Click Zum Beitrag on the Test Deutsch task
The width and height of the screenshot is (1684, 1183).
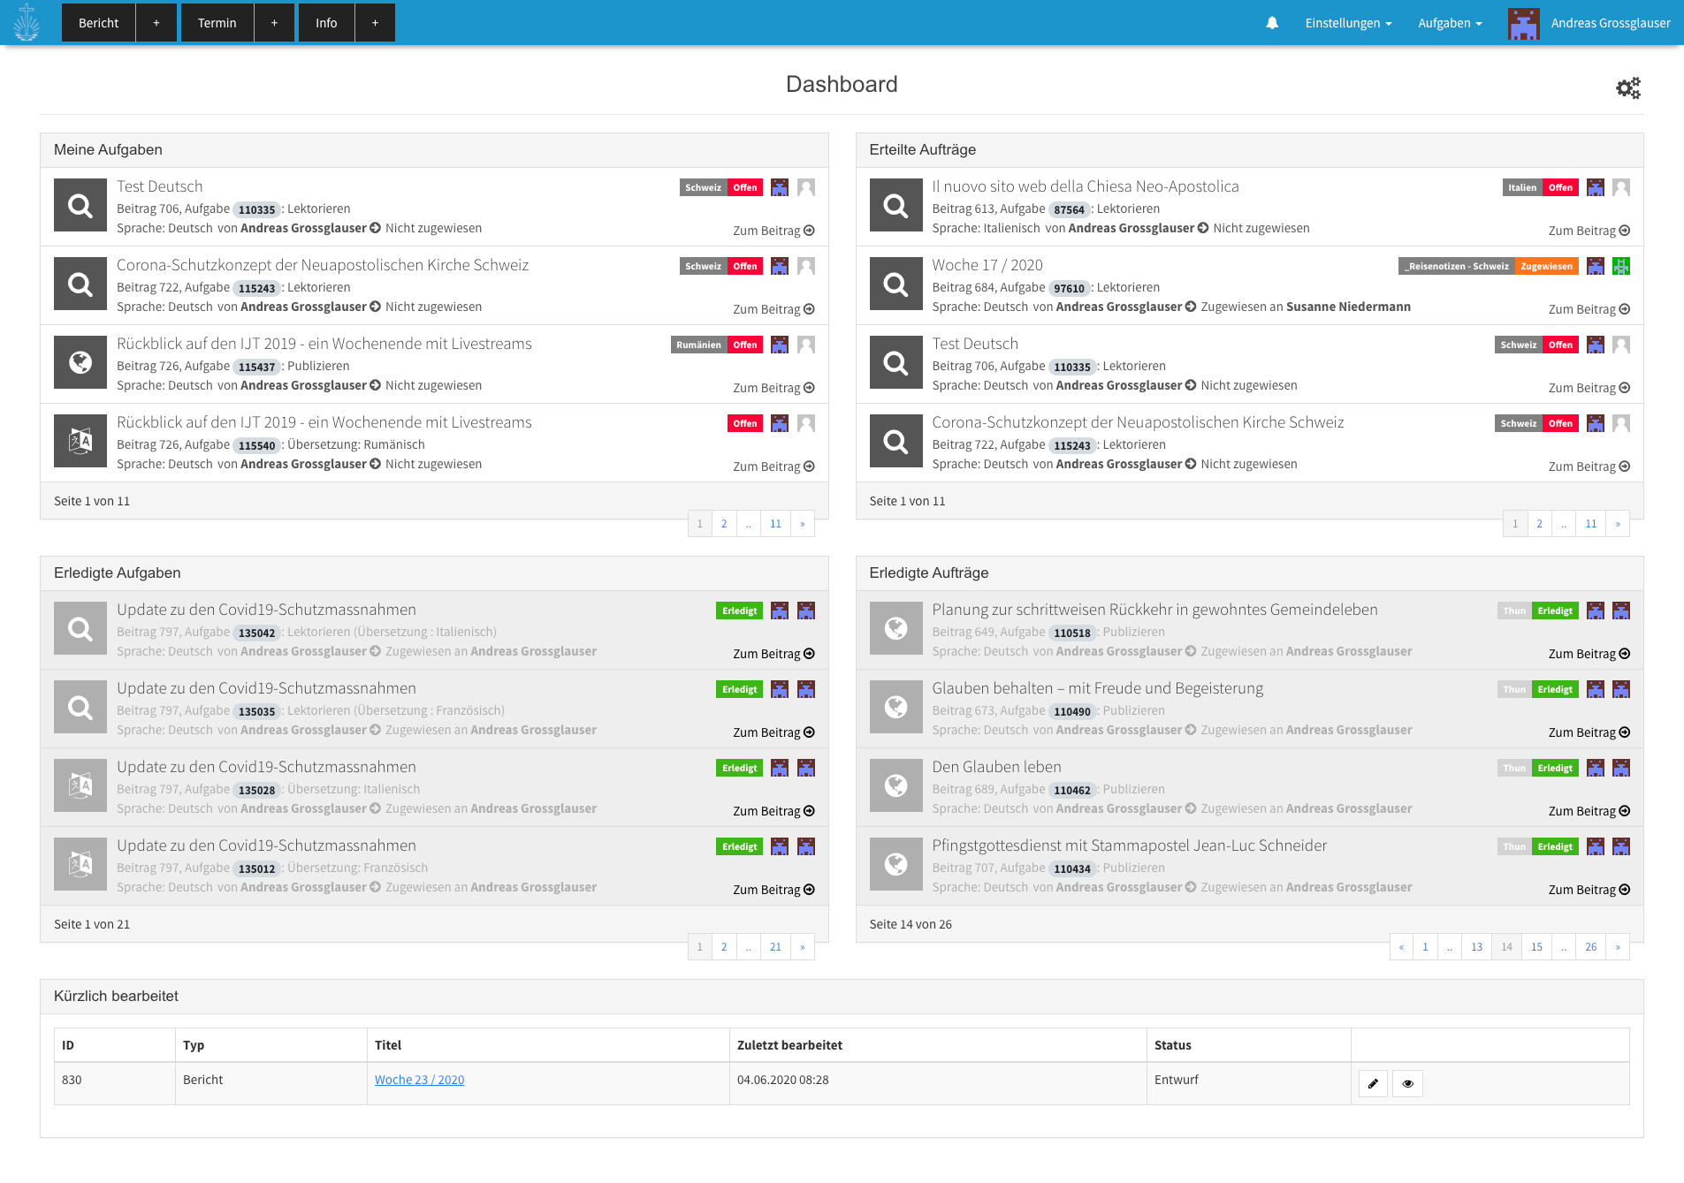[x=773, y=230]
